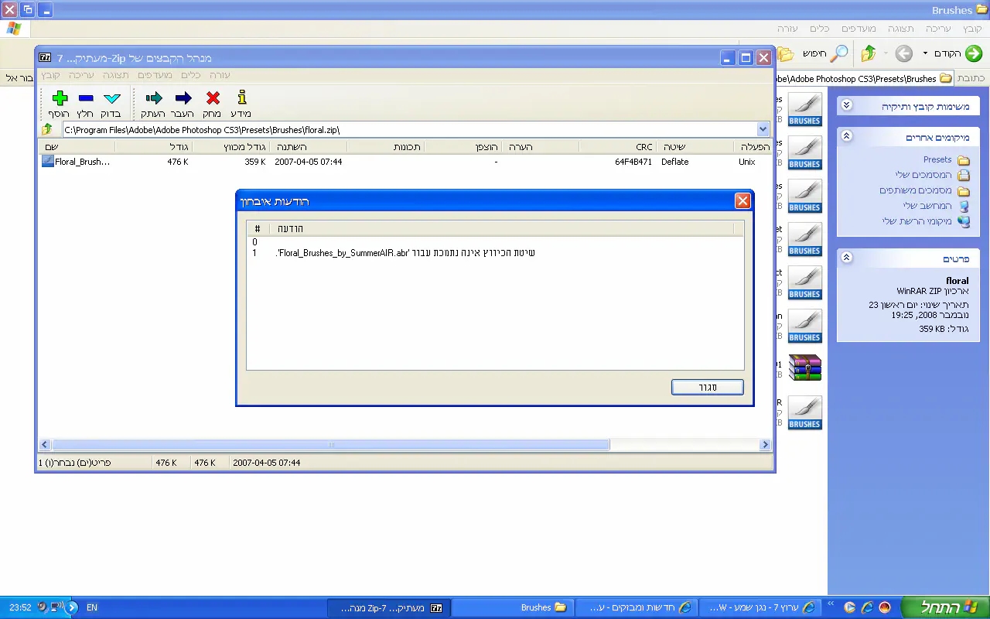Viewport: 990px width, 619px height.
Task: Click the red Delete (מחק) icon
Action: 212,99
